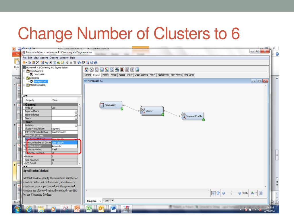Switch to the Sample tab
Viewport: 294px width, 220px height.
(88, 75)
